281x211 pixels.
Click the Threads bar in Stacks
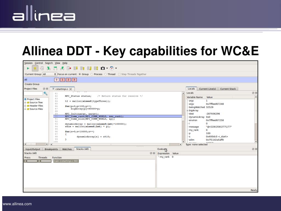[46, 161]
